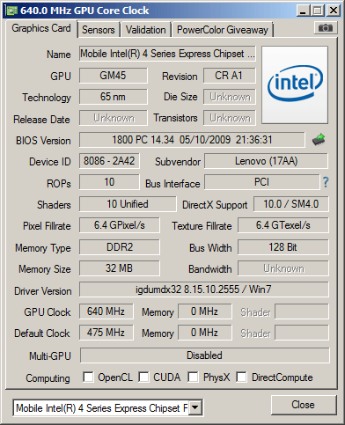Click the Texture Fillrate field 6.4 GTexel/s

283,225
